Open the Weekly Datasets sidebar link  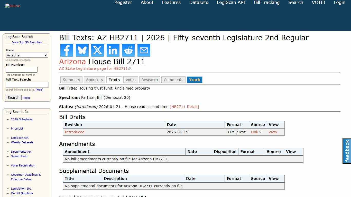tap(22, 142)
